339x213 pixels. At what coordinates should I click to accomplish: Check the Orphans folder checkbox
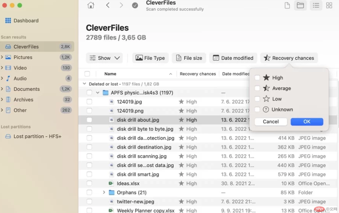(x=89, y=192)
